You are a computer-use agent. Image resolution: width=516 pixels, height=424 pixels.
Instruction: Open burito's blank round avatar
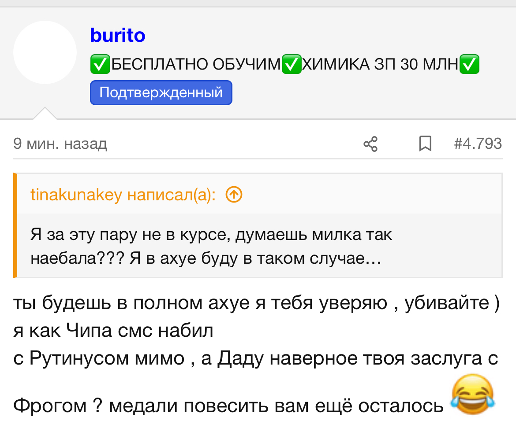pyautogui.click(x=45, y=52)
